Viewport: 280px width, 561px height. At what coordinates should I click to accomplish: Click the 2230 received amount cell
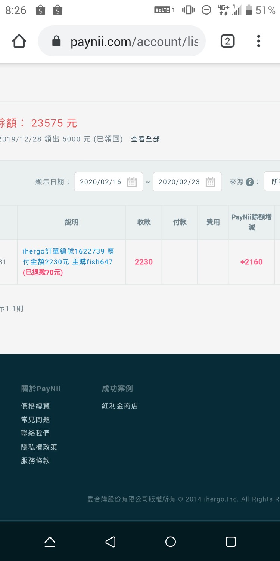144,262
